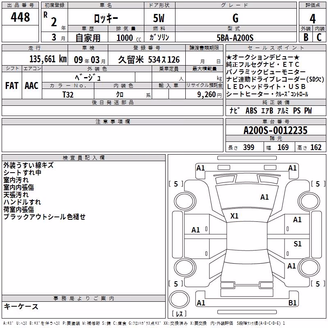Screen dimensions: 328x328
Task: Click the model code 5BA-A200S
Action: tap(235, 38)
